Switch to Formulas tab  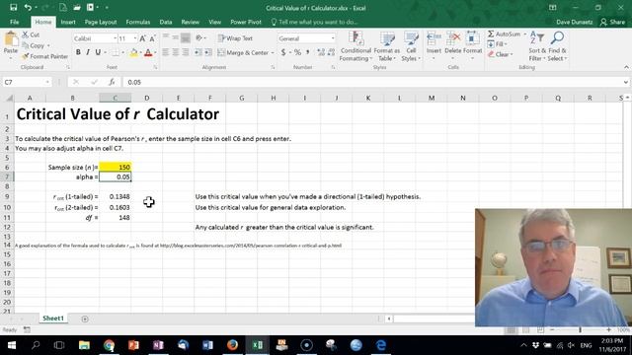[x=138, y=22]
